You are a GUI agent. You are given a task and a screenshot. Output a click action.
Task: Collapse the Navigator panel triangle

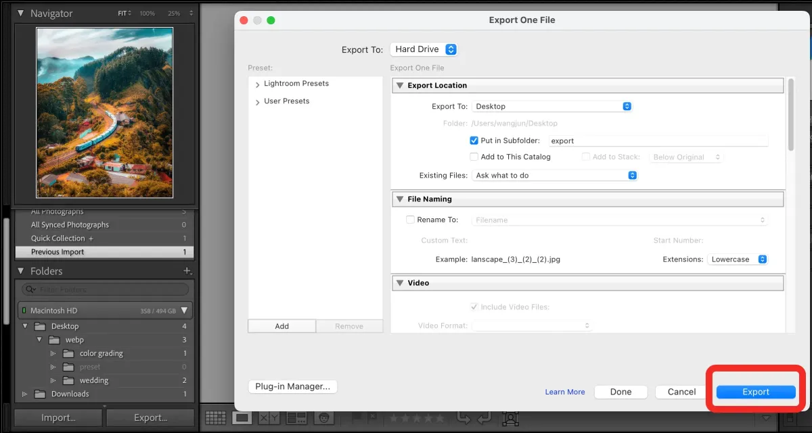(21, 14)
